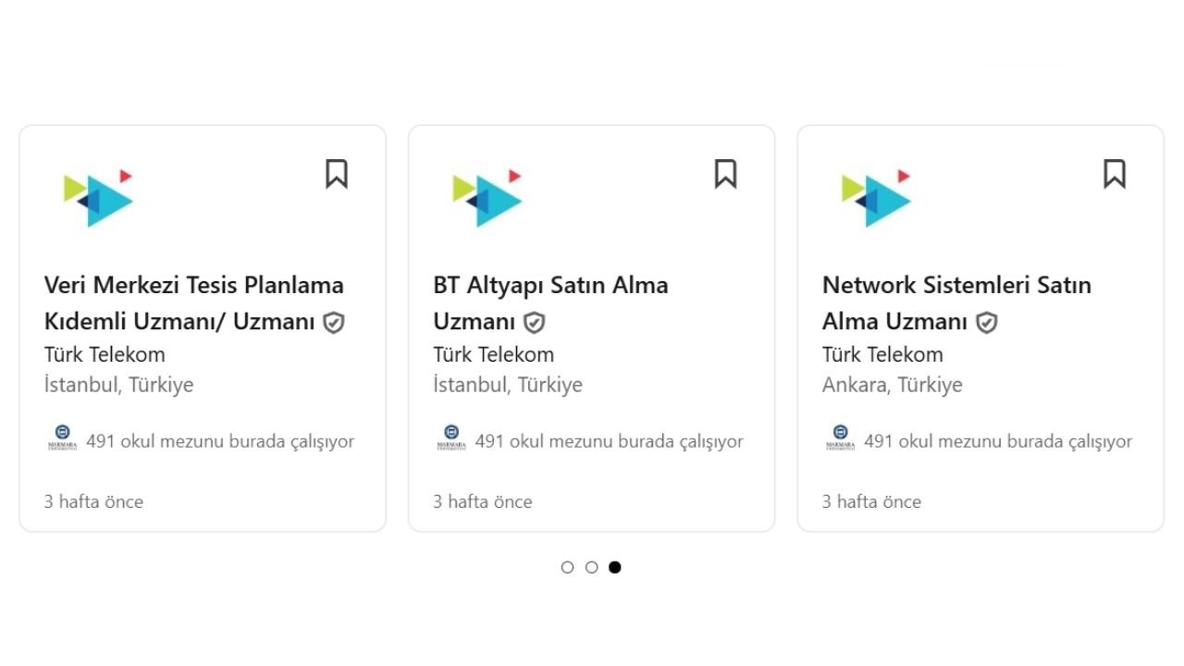This screenshot has width=1184, height=666.
Task: Open BT Altyapı Satın Alma Uzmanı posting
Action: (550, 285)
